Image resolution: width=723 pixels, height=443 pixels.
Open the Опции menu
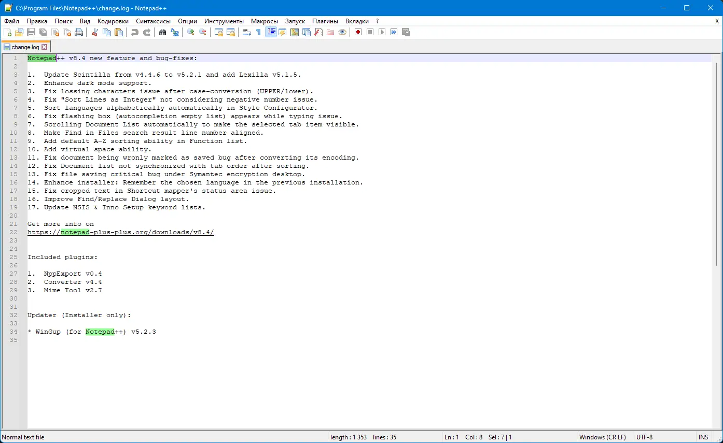[x=187, y=21]
